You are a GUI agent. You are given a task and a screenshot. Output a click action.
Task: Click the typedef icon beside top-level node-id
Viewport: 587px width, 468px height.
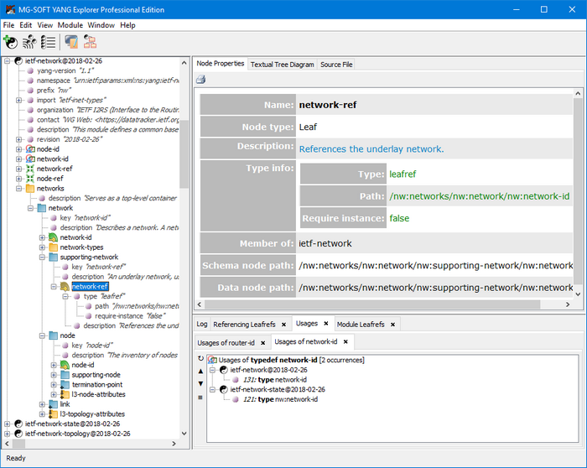point(30,149)
